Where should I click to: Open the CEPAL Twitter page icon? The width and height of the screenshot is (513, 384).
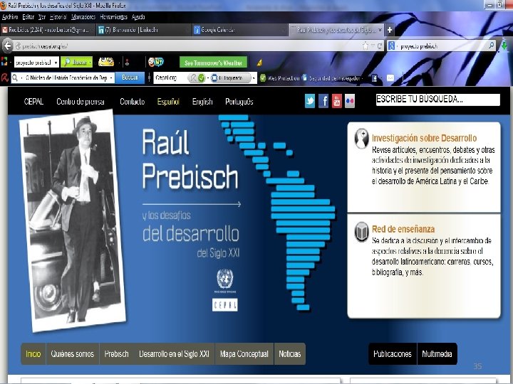[310, 101]
